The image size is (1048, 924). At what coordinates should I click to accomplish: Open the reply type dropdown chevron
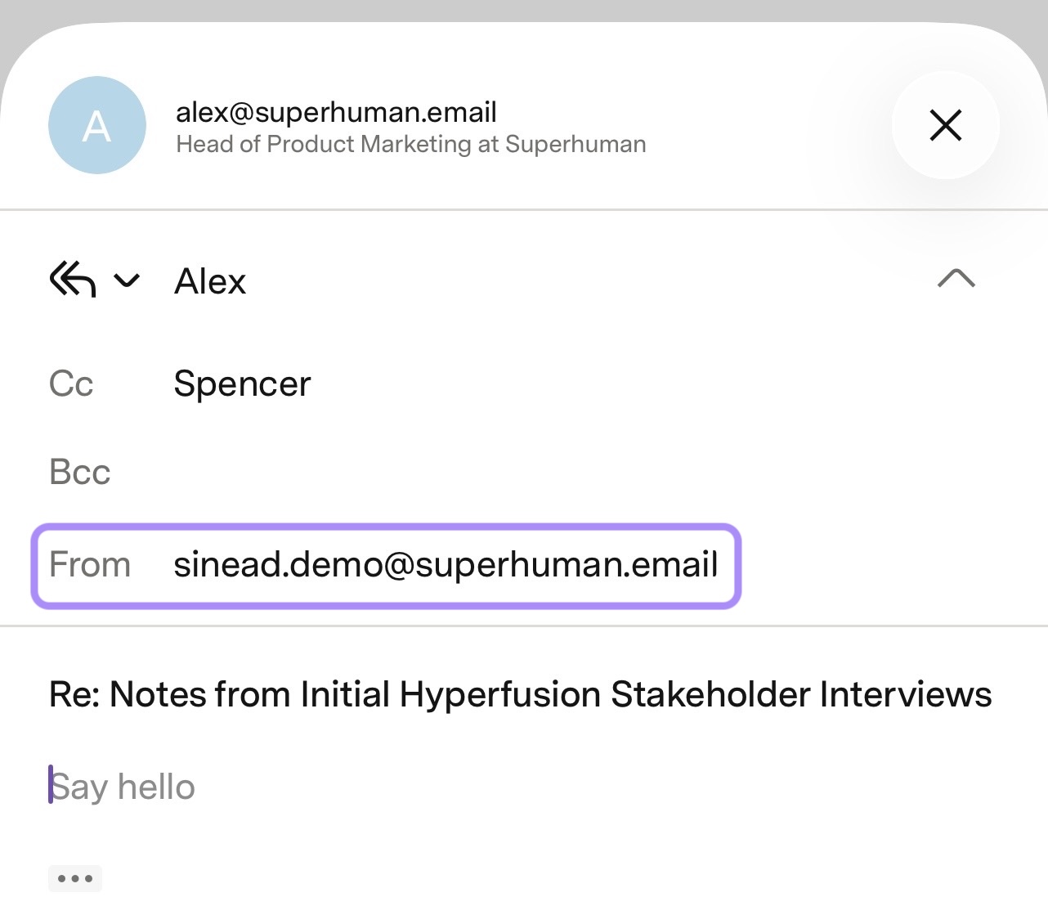[127, 281]
